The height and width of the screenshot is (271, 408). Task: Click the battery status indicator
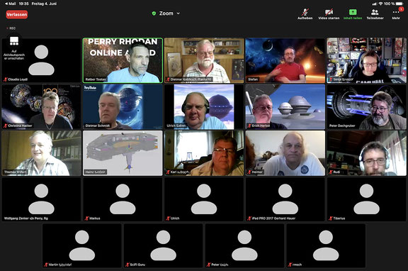(x=399, y=4)
